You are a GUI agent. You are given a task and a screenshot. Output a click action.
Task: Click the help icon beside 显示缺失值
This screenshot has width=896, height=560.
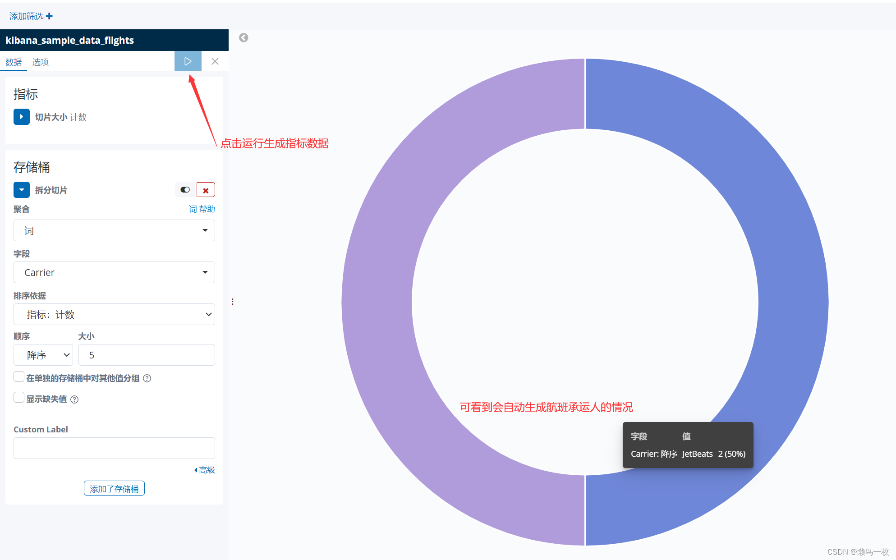click(75, 399)
